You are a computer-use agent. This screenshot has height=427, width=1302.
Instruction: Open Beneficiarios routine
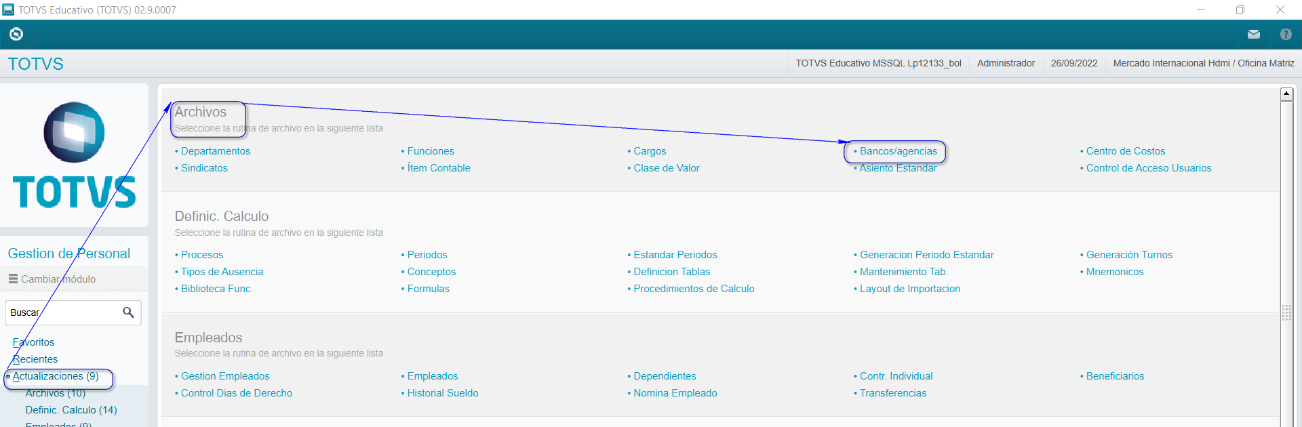point(1115,376)
